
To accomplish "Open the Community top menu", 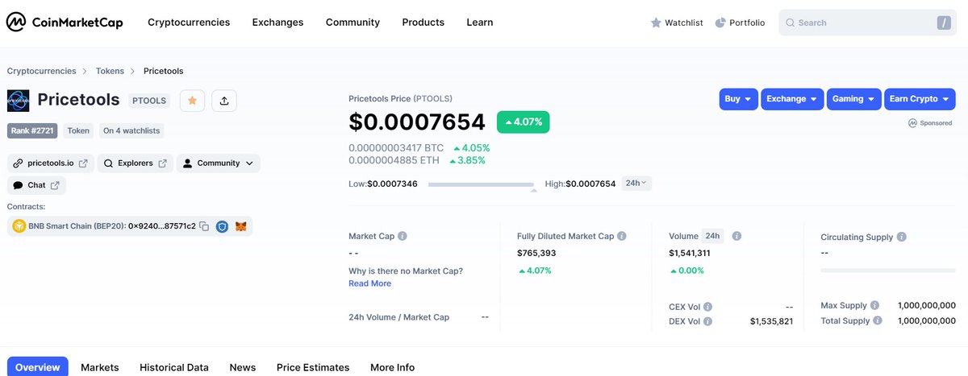I will [x=353, y=23].
